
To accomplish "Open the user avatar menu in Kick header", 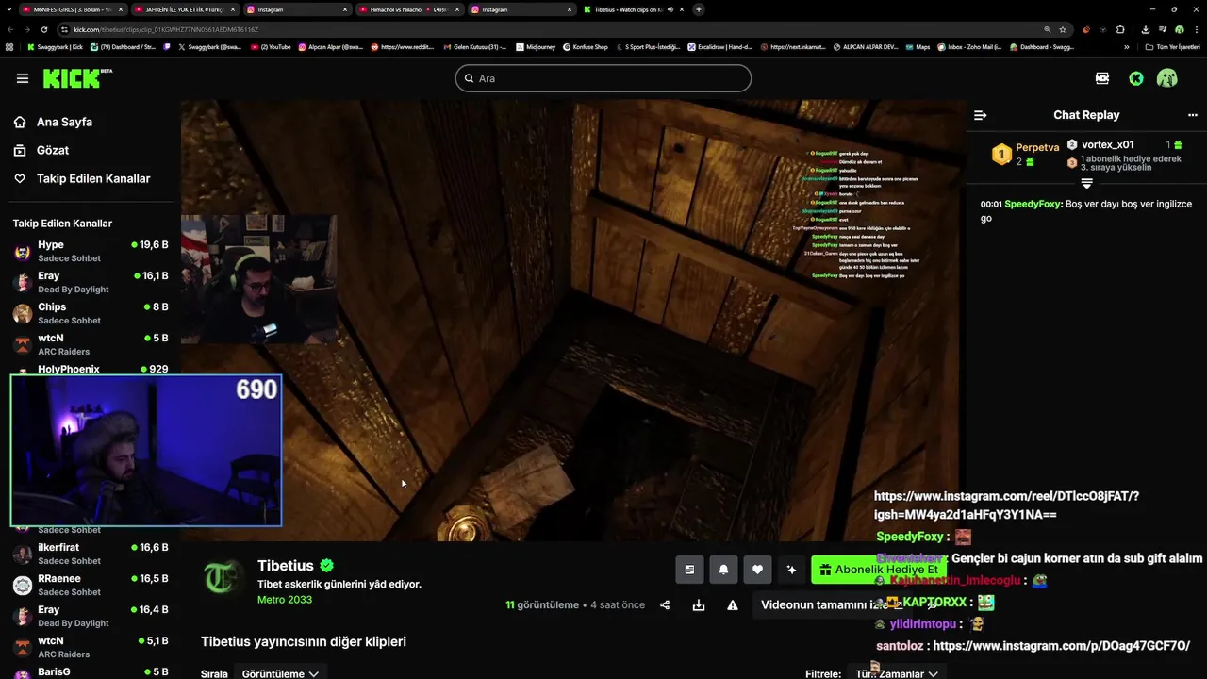I will coord(1167,78).
